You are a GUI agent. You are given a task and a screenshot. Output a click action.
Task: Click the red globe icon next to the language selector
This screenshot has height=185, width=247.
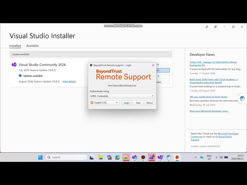(92, 103)
